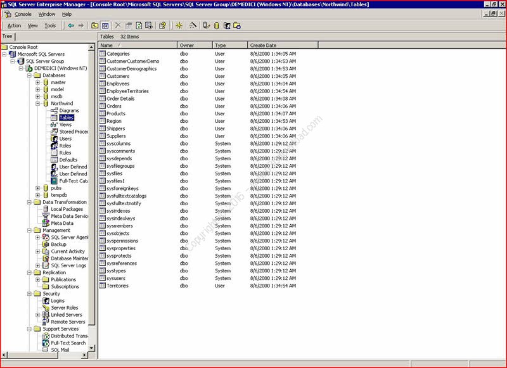Click the Help icon in the toolbar
This screenshot has height=368, width=507.
pyautogui.click(x=162, y=26)
